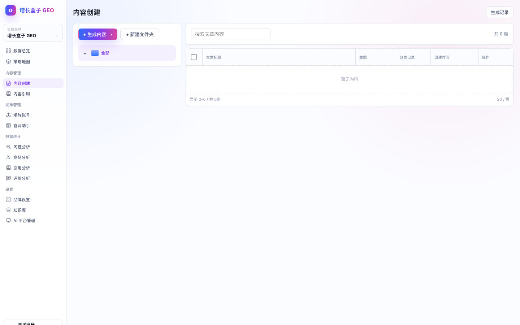Tick the select-all checkbox in table header
Viewport: 520px width, 325px height.
click(194, 57)
